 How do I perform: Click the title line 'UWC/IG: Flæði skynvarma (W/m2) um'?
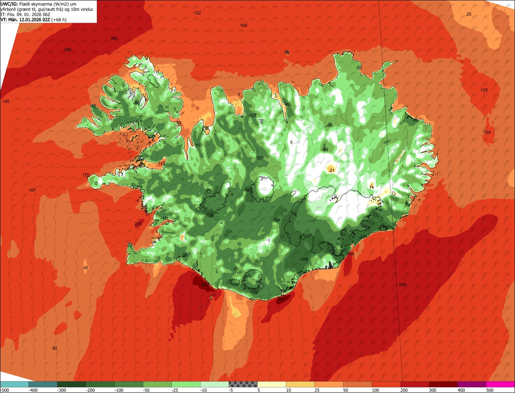(39, 4)
